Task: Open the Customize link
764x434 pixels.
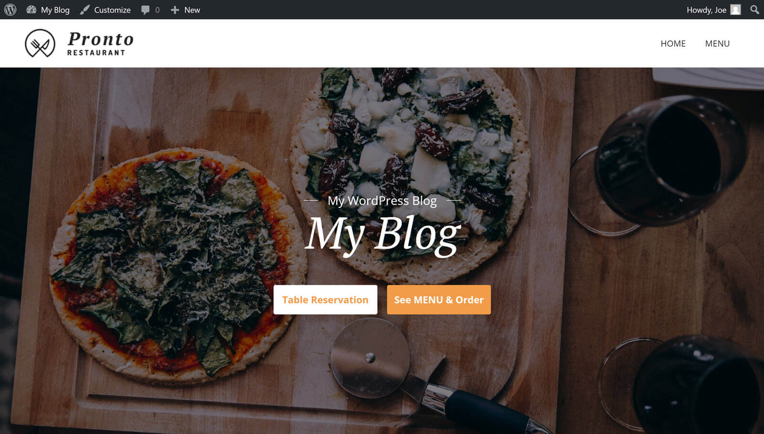Action: [x=112, y=10]
